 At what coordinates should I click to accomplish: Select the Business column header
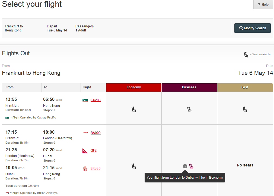click(x=189, y=87)
